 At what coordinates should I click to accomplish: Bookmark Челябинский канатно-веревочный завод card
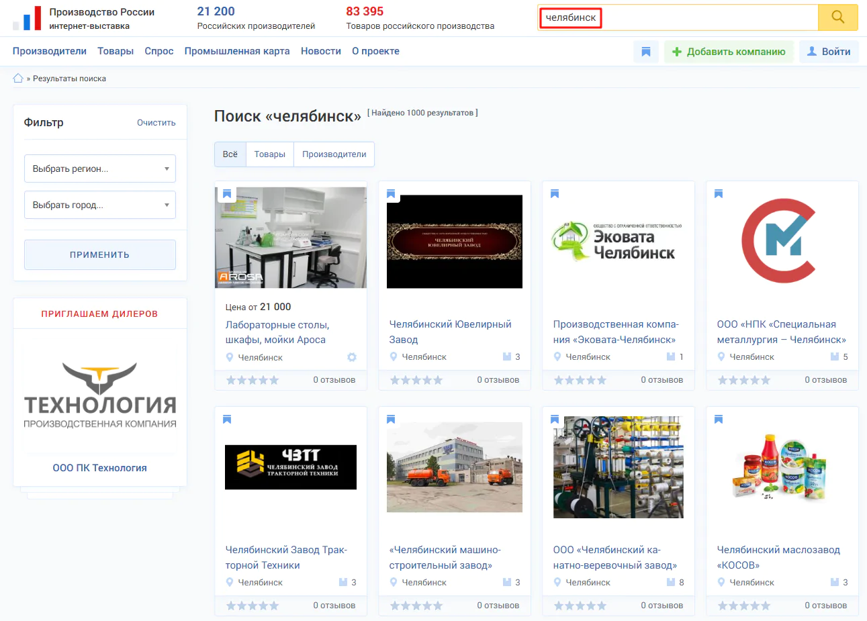pyautogui.click(x=555, y=420)
